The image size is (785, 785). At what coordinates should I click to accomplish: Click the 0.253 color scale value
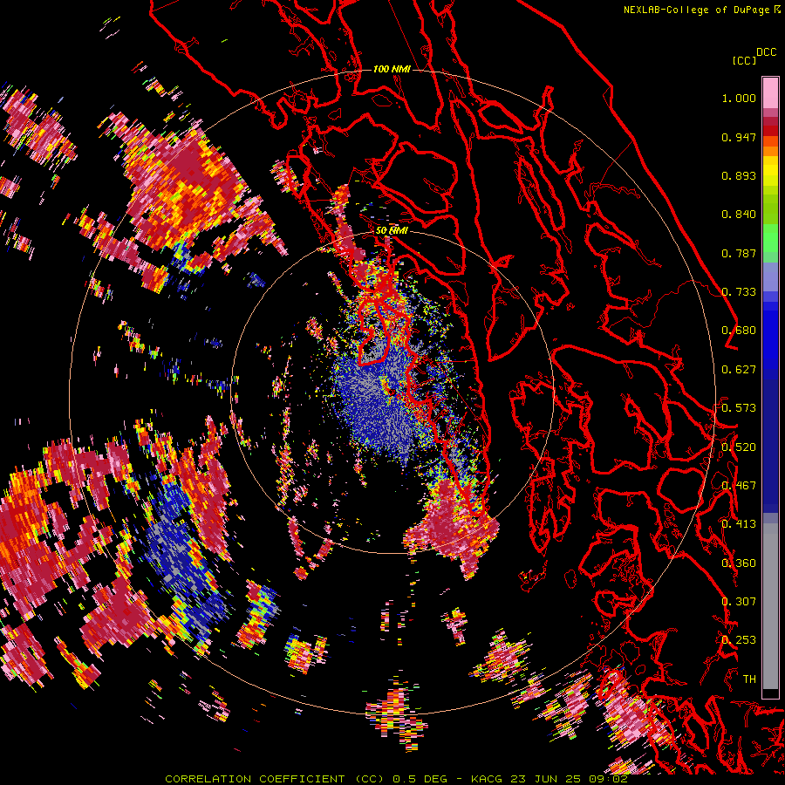click(x=739, y=640)
